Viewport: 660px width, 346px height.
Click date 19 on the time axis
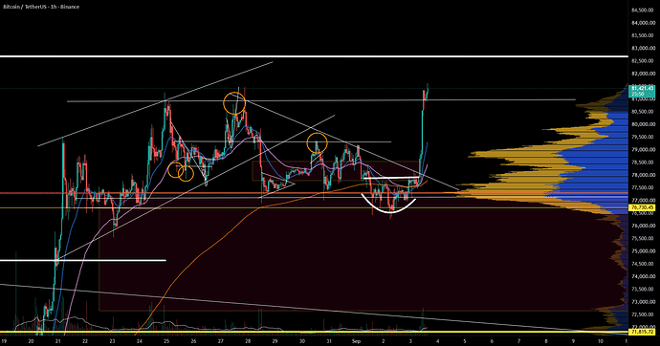click(4, 341)
